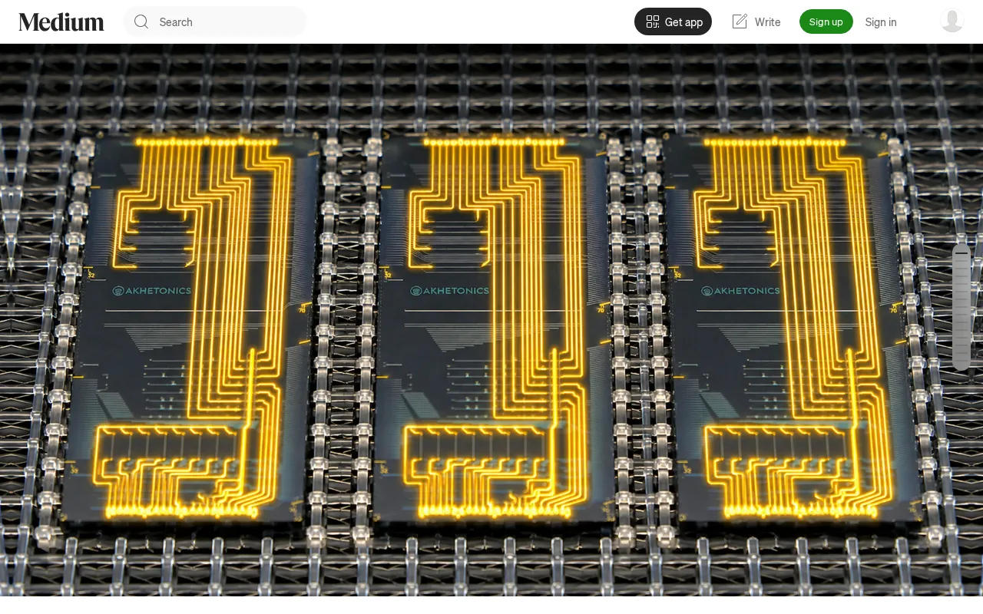
Task: Open the Medium home logo
Action: [61, 21]
